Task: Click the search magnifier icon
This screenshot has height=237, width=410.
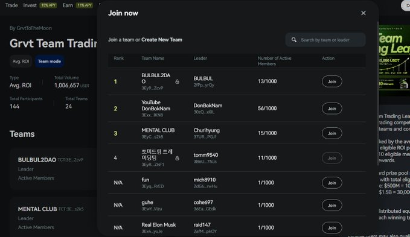Action: 294,40
